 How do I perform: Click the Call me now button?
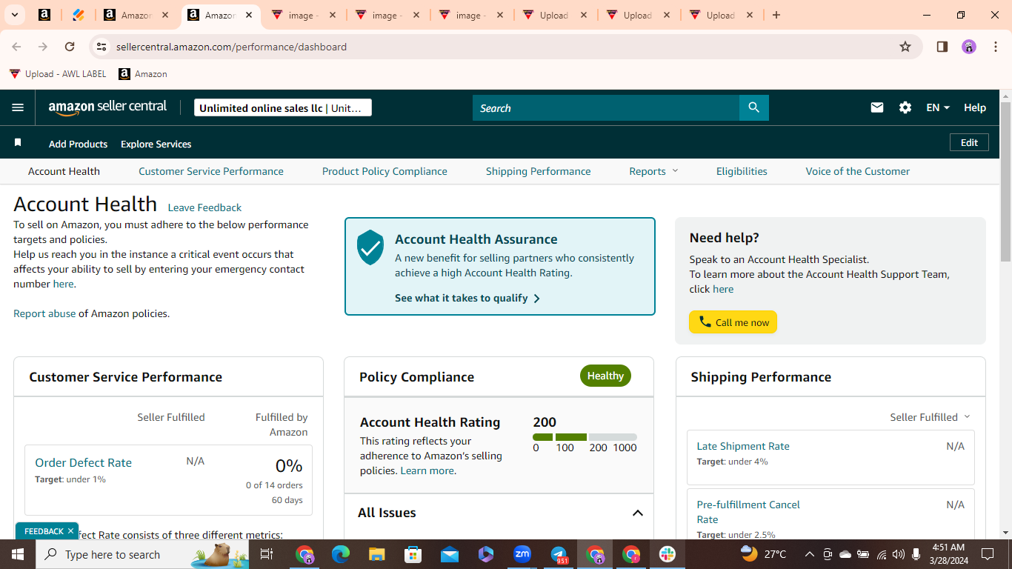(x=733, y=322)
